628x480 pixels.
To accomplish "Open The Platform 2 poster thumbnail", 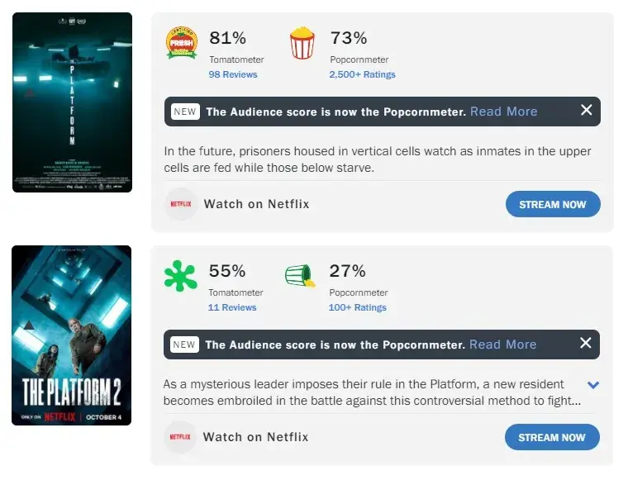I will 71,335.
